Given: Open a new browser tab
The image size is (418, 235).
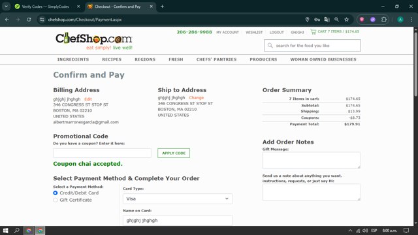Looking at the screenshot, I should coord(162,7).
